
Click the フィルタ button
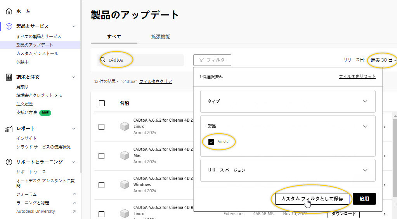tap(212, 60)
